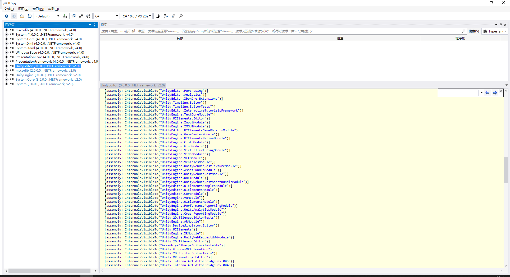This screenshot has height=277, width=510.
Task: Expand the UnityEditor assembly node
Action: [x=6, y=66]
